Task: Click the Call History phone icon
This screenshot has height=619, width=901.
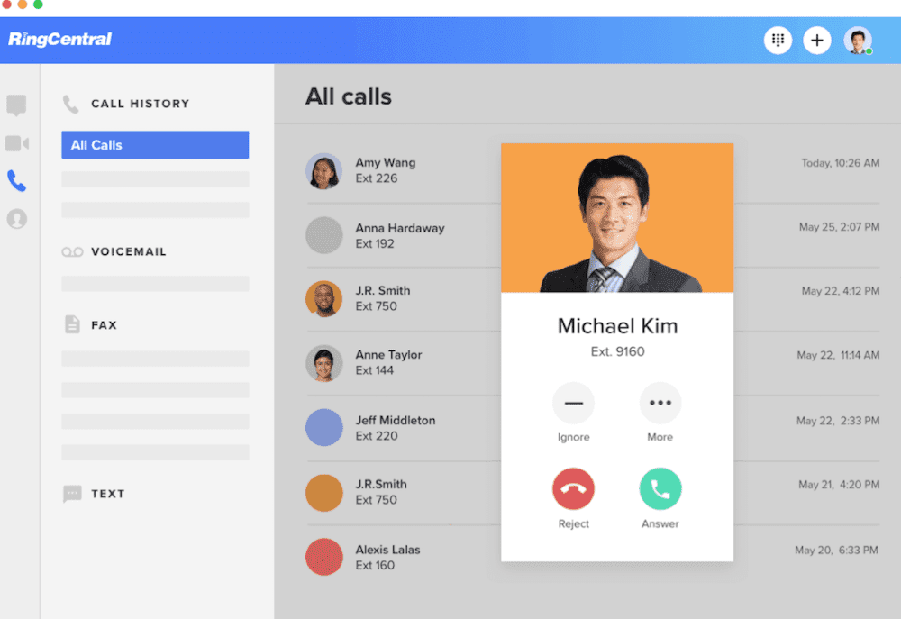Action: pyautogui.click(x=70, y=104)
